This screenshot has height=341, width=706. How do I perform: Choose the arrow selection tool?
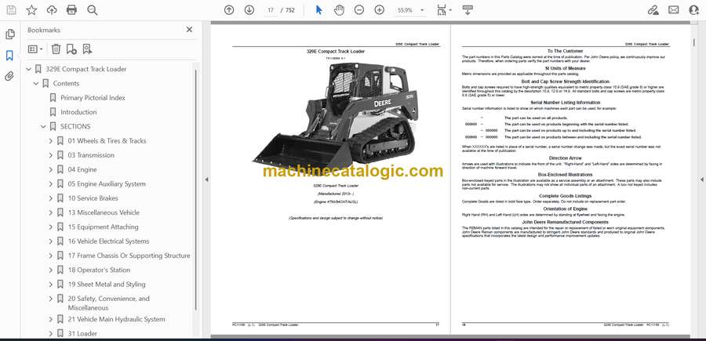click(318, 10)
